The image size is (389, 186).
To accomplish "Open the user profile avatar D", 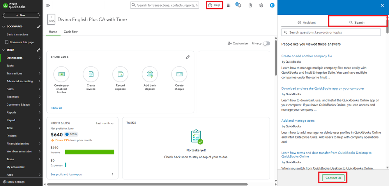I will (x=272, y=5).
